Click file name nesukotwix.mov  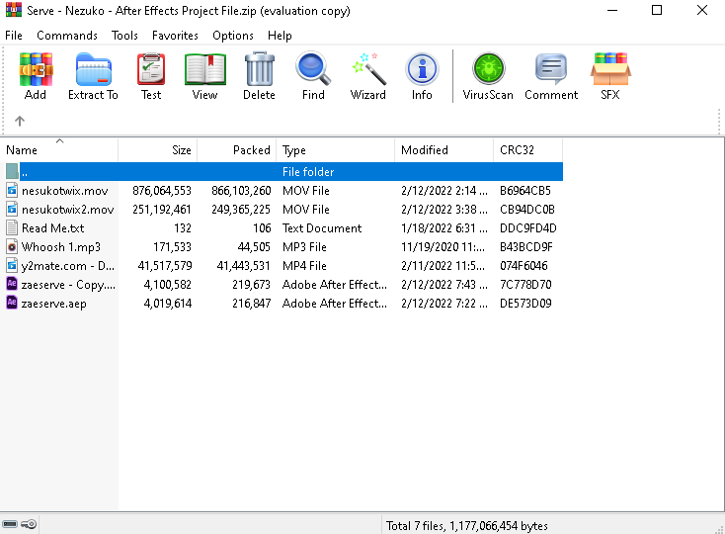coord(65,191)
